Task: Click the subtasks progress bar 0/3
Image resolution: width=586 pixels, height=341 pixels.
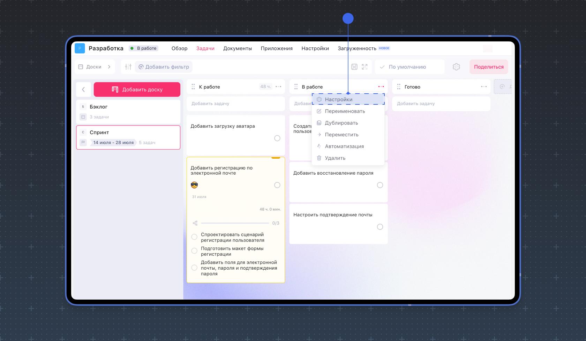Action: (235, 223)
